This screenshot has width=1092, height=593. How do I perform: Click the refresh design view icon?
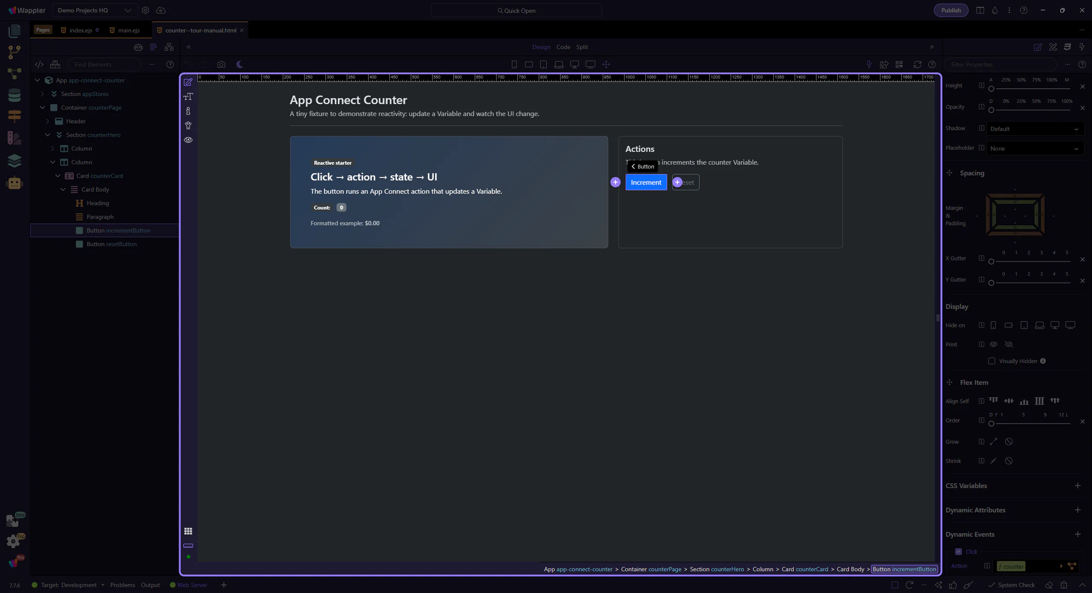click(x=917, y=64)
